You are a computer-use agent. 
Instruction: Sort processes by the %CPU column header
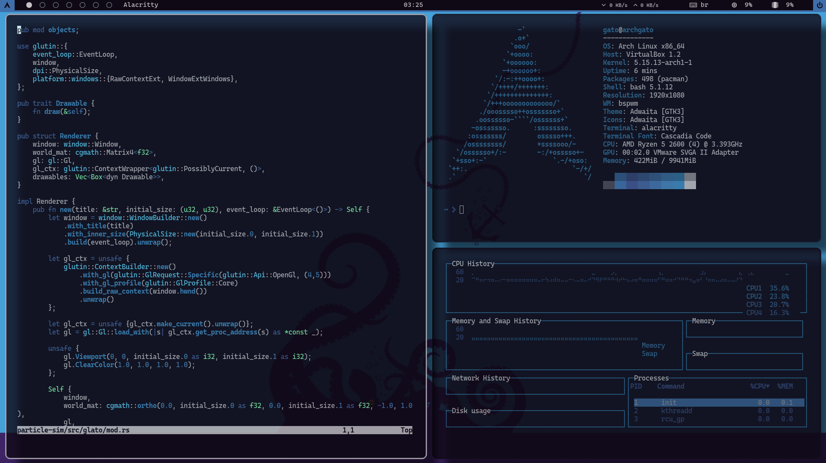coord(760,386)
